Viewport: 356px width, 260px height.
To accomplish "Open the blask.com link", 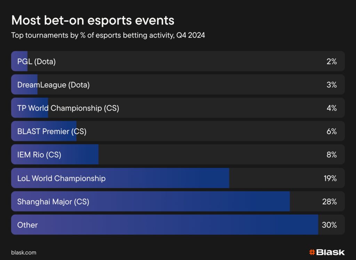I will tap(24, 253).
